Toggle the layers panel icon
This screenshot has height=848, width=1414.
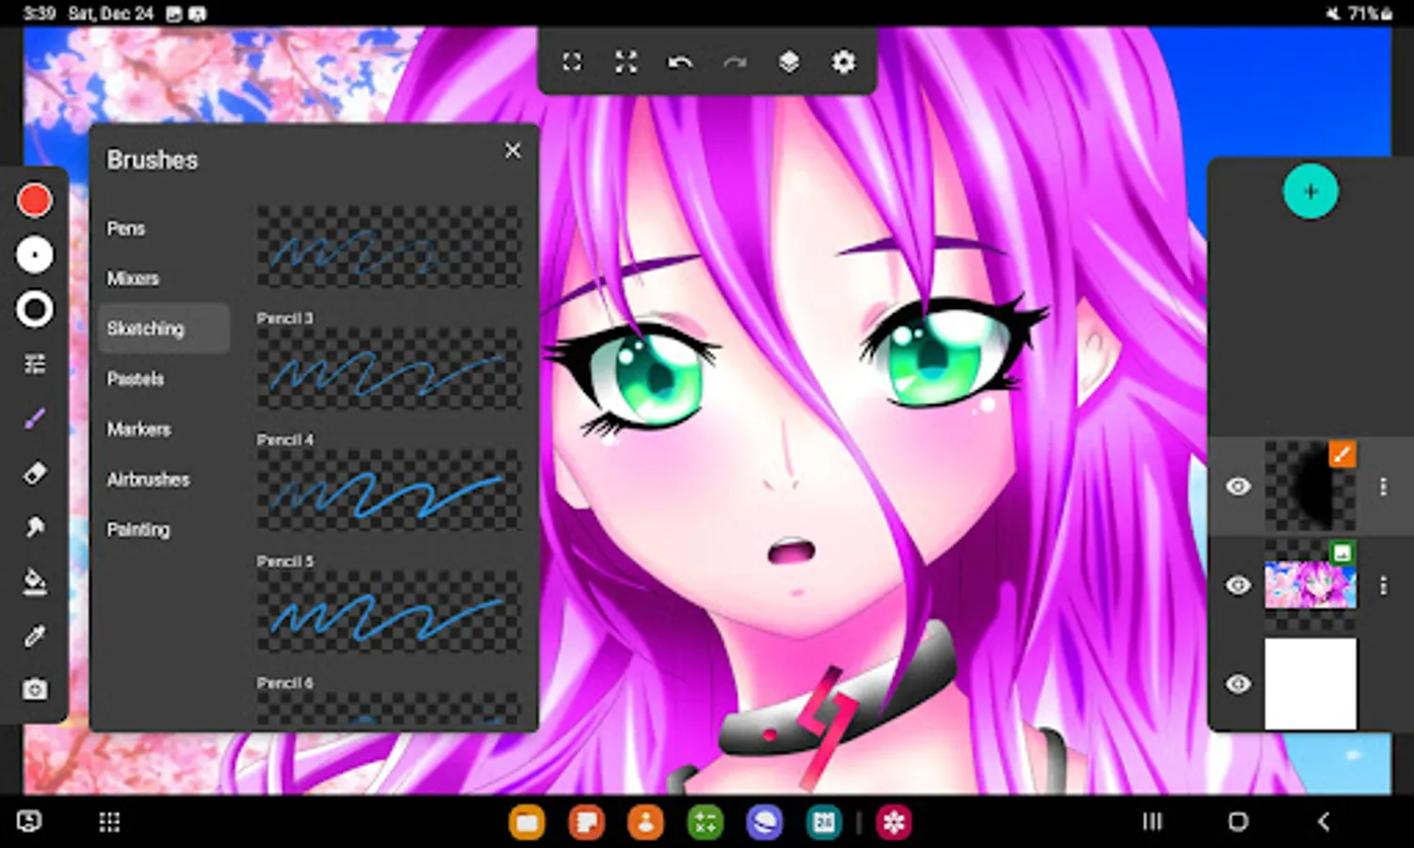[789, 62]
